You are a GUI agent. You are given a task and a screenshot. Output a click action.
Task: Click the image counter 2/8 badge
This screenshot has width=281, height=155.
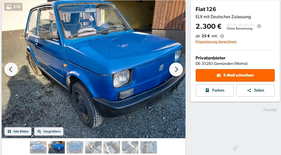tap(13, 7)
